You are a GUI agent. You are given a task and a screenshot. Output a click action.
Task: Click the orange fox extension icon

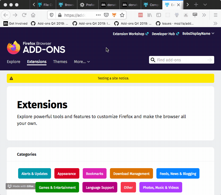[x=114, y=15]
